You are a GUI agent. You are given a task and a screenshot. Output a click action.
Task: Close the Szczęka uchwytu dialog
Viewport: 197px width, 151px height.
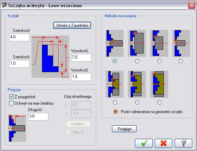coord(192,5)
